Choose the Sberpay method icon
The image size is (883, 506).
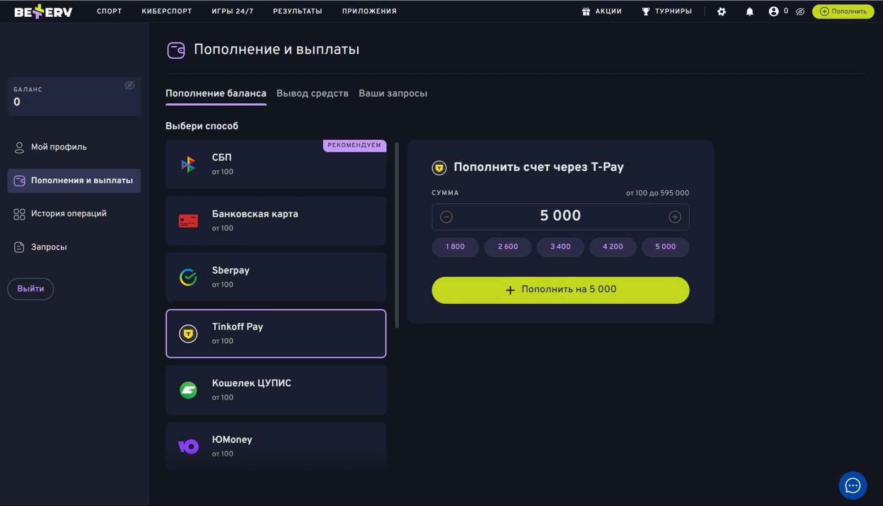tap(188, 277)
